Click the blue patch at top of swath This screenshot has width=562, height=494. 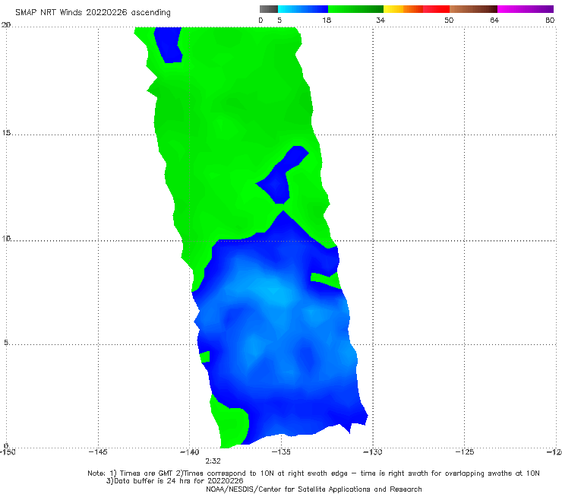[x=168, y=44]
